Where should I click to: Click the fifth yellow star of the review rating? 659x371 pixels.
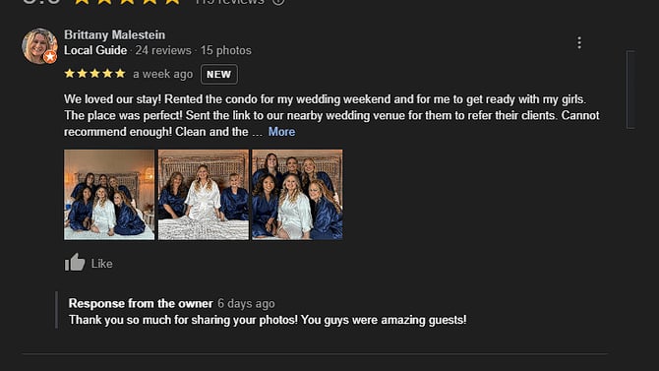[x=120, y=74]
